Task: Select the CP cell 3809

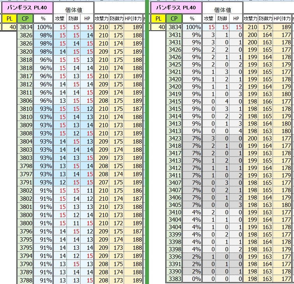Action: [x=25, y=125]
